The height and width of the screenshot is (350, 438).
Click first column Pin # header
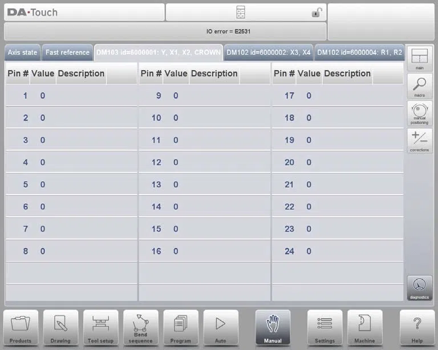click(x=18, y=73)
